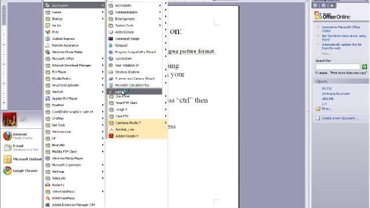This screenshot has width=370, height=208.
Task: Launch the Acrobat.com entry
Action: click(138, 129)
